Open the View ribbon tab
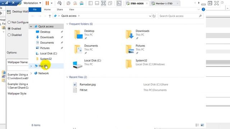Screen dimensions: 230x129 point(72,10)
